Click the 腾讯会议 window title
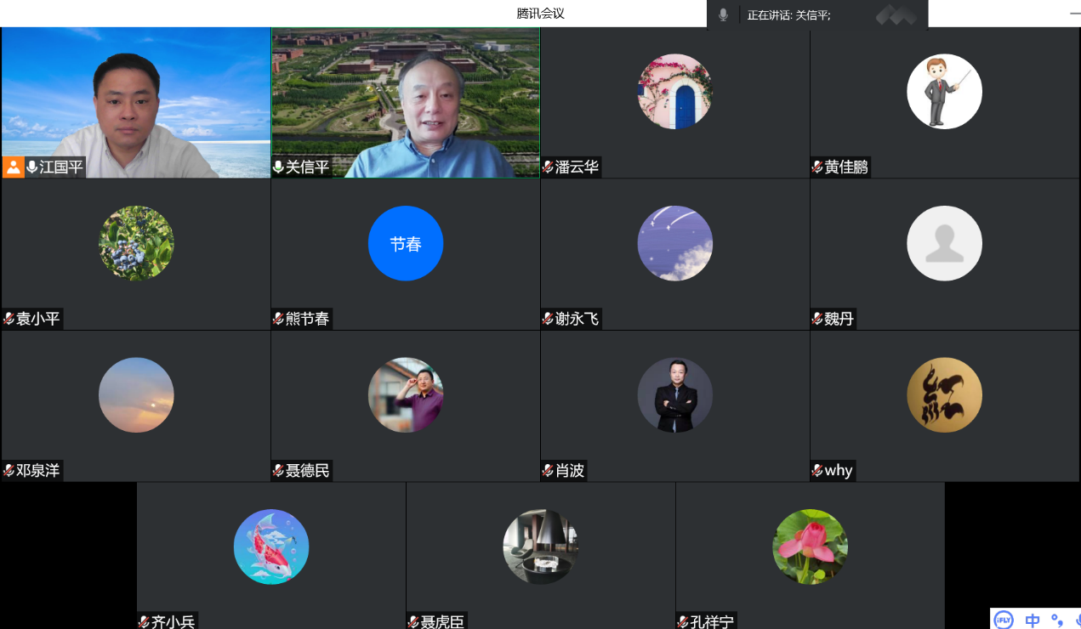 click(541, 14)
